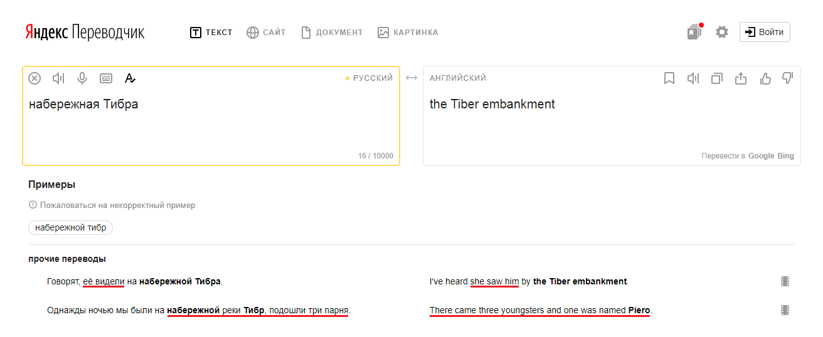The height and width of the screenshot is (337, 823).
Task: Listen to the Russian source text
Action: [x=58, y=78]
